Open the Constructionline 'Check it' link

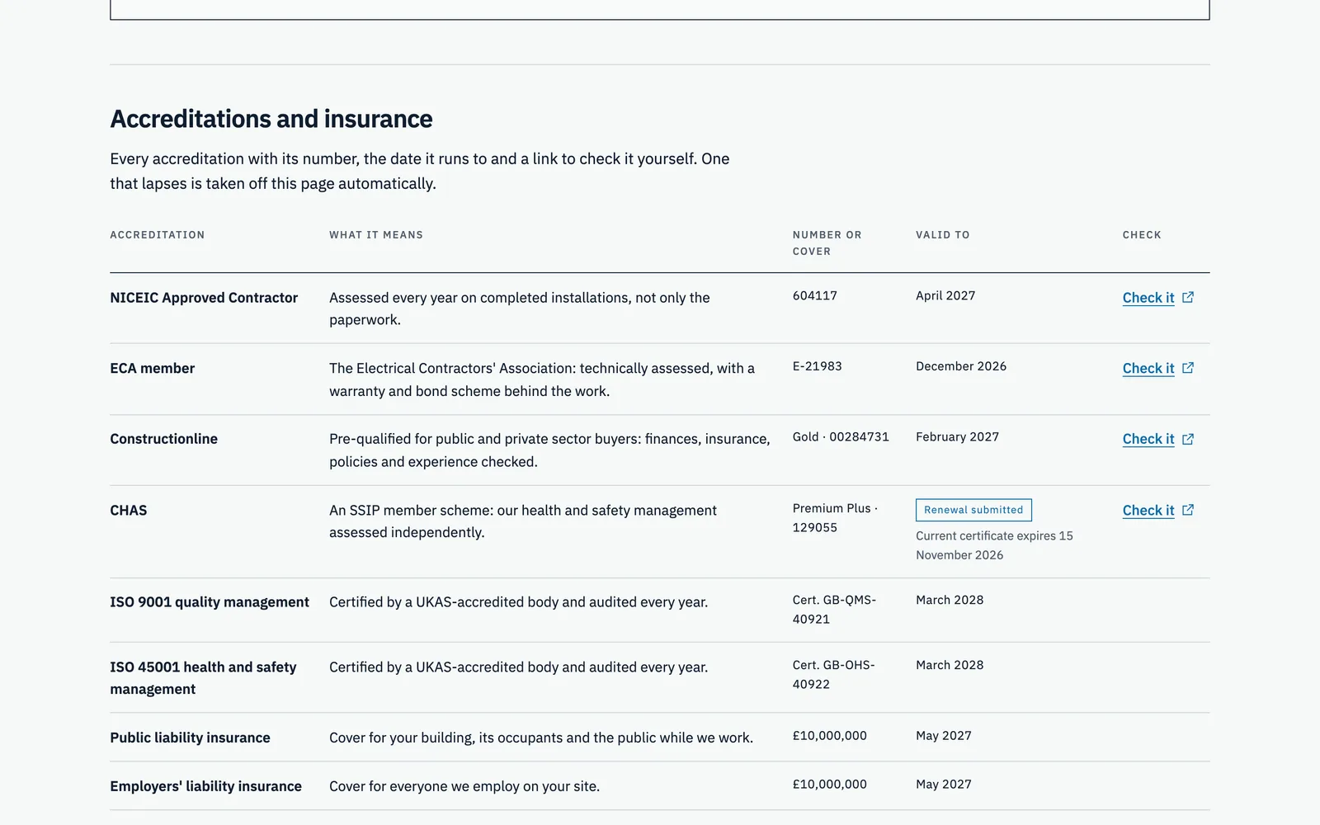tap(1157, 440)
